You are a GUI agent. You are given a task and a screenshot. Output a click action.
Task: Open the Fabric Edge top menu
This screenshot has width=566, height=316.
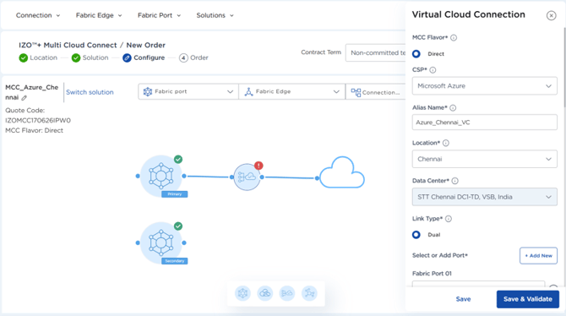(x=99, y=15)
